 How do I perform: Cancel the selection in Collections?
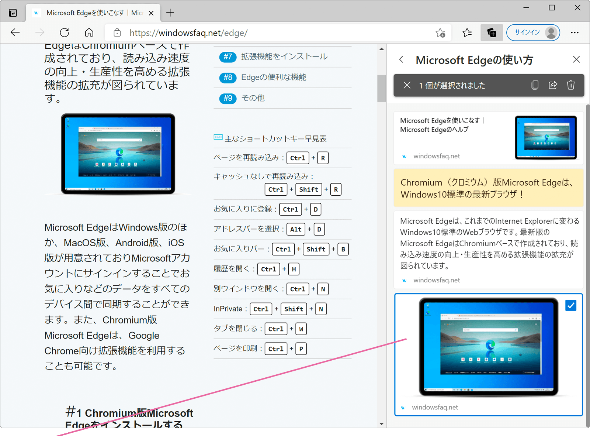(x=407, y=85)
